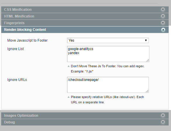Expand the CSS Minification section header
Screen dimensions: 171x131
[18, 10]
